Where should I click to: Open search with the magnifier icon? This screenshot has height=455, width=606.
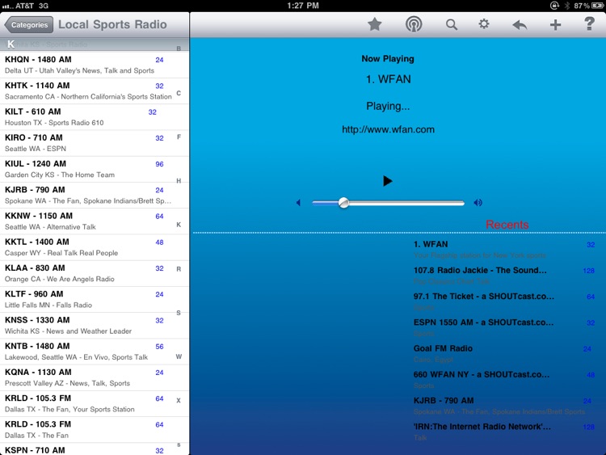coord(452,25)
